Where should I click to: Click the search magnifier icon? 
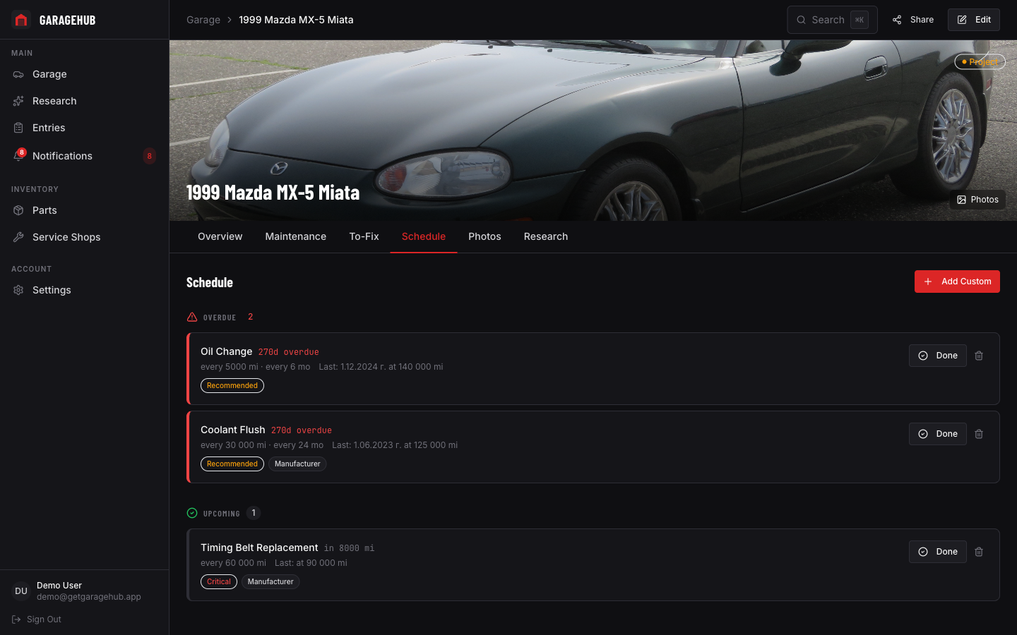(801, 20)
